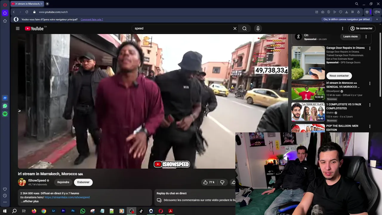Open the Opera AI assistant
The width and height of the screenshot is (382, 215).
[x=377, y=12]
